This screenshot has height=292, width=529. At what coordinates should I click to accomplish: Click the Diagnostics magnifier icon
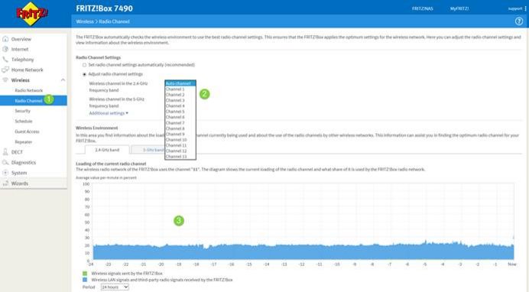(x=5, y=162)
